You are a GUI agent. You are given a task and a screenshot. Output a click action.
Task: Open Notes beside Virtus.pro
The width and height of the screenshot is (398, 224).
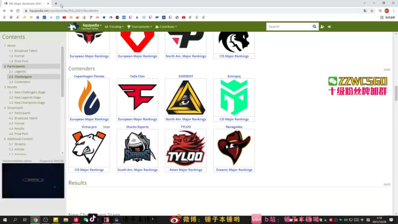tap(106, 127)
